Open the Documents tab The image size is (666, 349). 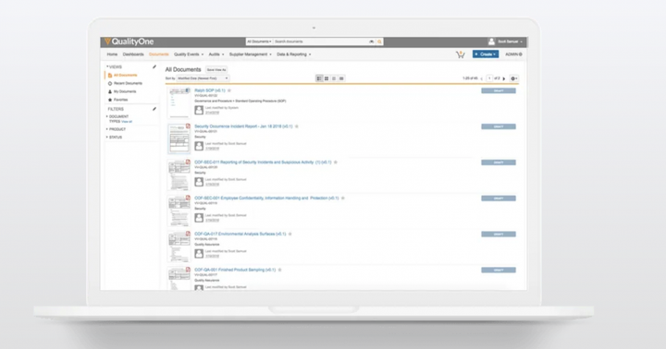159,54
